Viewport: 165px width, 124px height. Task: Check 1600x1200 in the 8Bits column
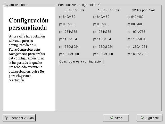point(61,55)
